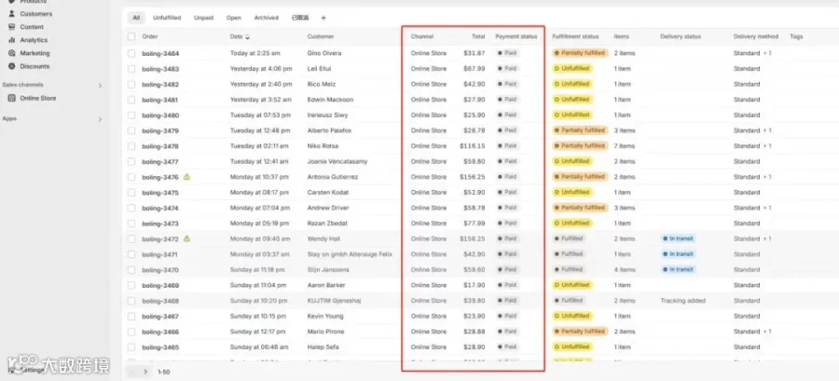Open order boiling-3474
Image resolution: width=839 pixels, height=381 pixels.
pos(160,209)
